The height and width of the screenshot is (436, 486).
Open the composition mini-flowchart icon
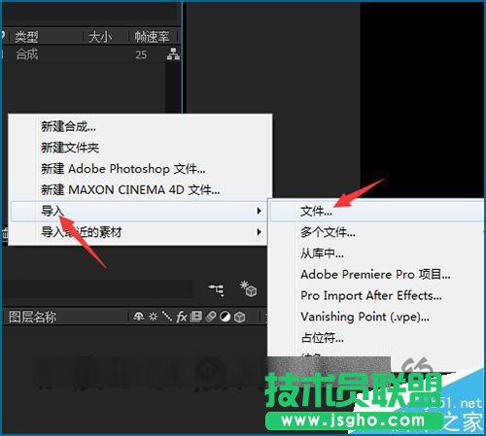216,289
